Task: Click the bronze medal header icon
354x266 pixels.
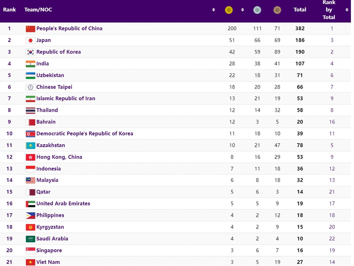Action: [277, 10]
